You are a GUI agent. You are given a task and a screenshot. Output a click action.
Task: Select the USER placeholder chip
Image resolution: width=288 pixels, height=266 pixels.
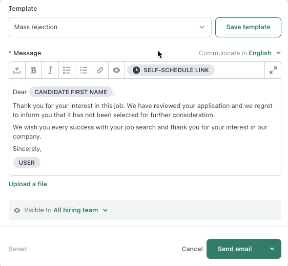pyautogui.click(x=27, y=163)
